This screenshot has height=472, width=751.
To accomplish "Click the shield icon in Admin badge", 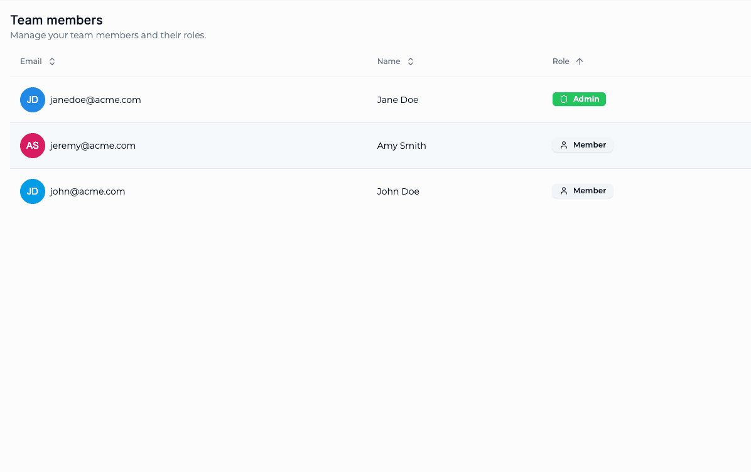I will pyautogui.click(x=564, y=99).
